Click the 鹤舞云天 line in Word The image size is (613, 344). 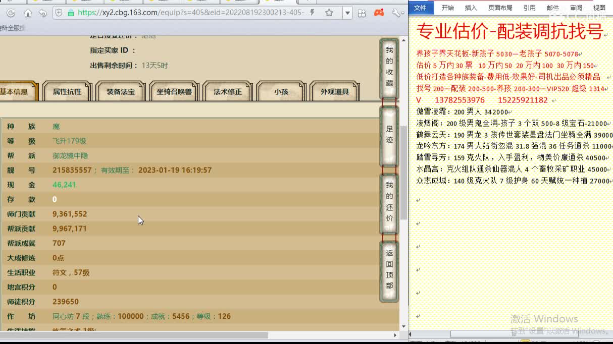[x=515, y=135]
